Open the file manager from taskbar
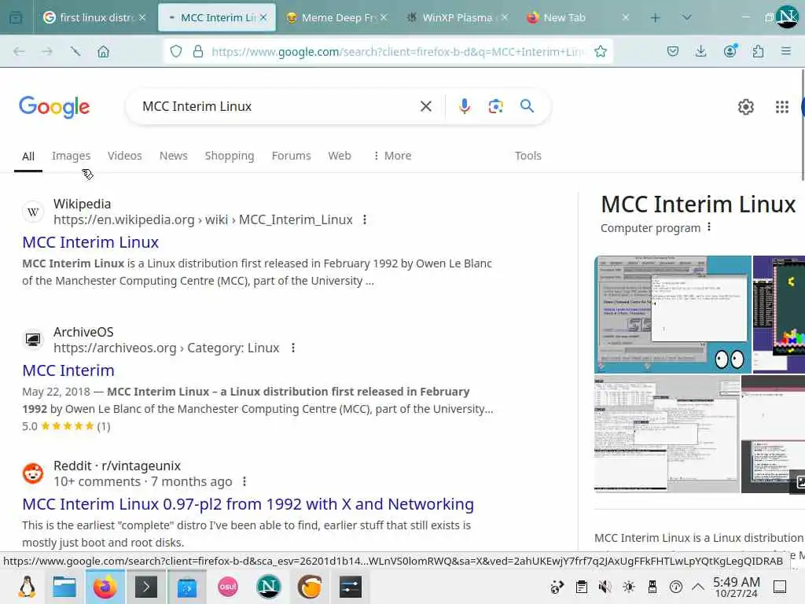The height and width of the screenshot is (604, 805). point(64,587)
